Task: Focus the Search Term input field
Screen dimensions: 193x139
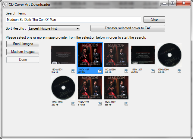Action: [74, 20]
